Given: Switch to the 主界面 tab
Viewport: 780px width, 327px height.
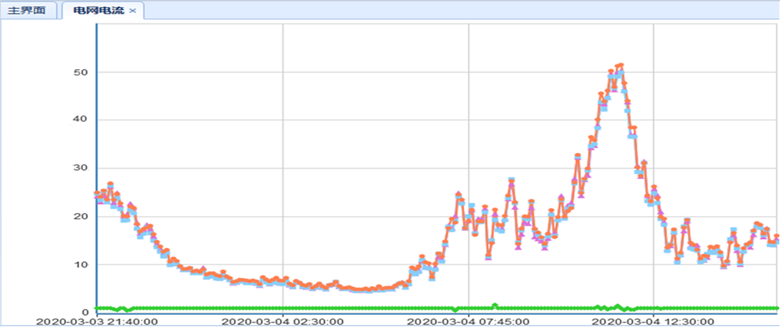Looking at the screenshot, I should 29,11.
